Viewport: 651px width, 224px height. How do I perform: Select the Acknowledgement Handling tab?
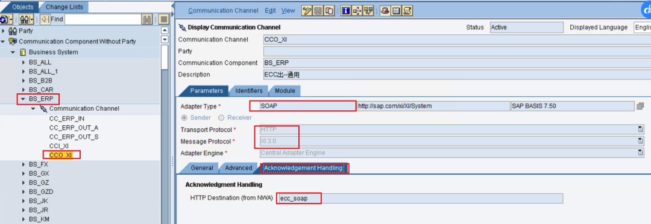pyautogui.click(x=303, y=167)
